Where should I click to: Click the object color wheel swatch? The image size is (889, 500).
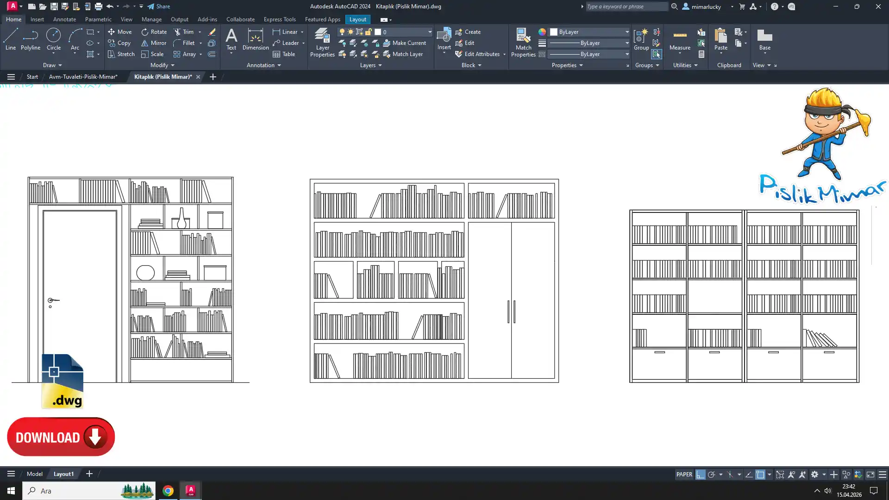[542, 32]
